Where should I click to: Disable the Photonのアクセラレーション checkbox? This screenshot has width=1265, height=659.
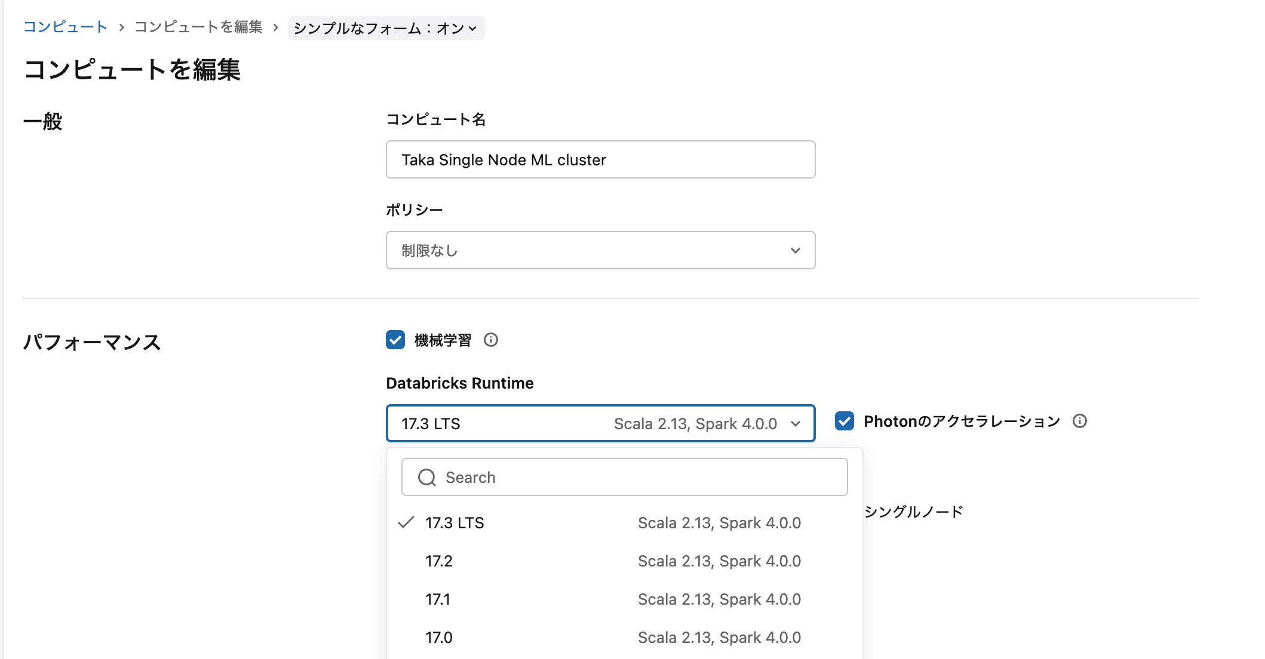[845, 421]
